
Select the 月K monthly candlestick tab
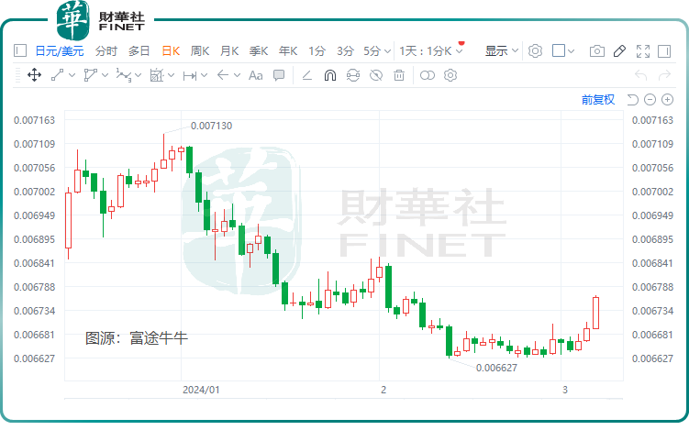tap(229, 51)
